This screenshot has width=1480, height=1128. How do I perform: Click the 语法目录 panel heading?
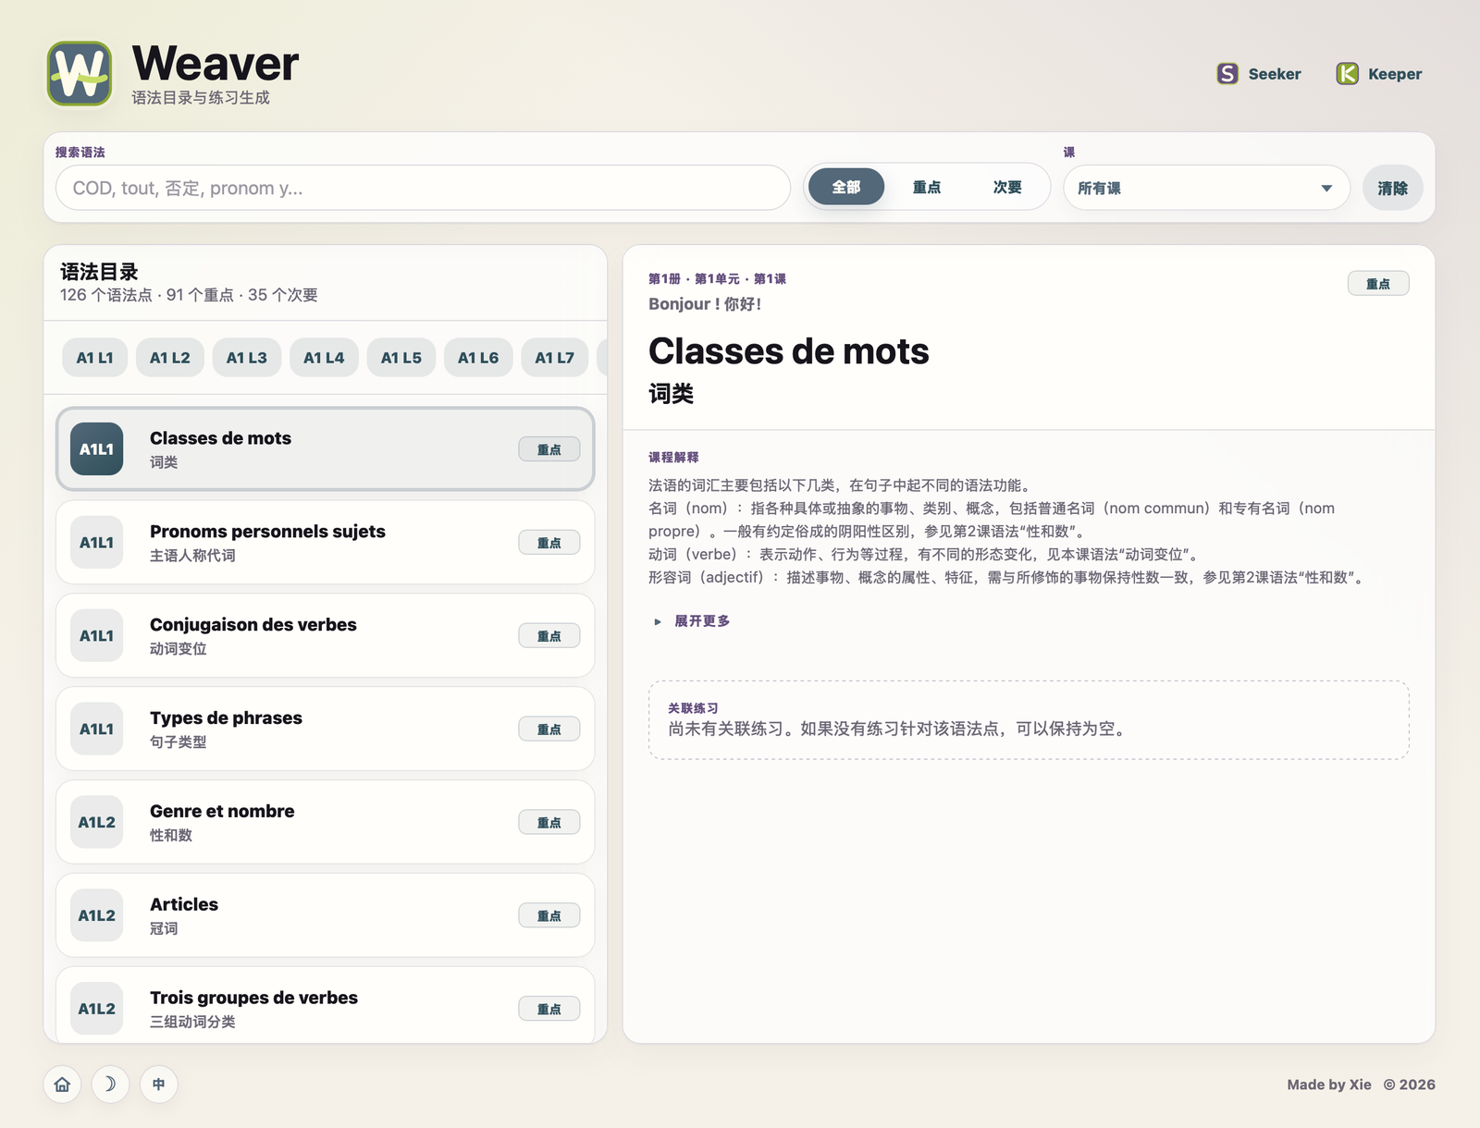[99, 272]
